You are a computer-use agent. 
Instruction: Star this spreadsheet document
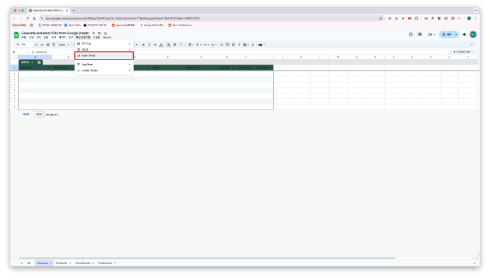[x=94, y=33]
